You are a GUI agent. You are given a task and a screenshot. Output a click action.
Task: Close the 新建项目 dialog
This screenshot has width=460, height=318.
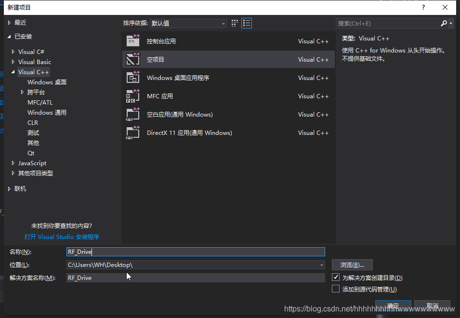[x=445, y=7]
